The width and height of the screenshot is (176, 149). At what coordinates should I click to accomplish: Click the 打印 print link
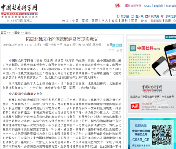tap(111, 50)
